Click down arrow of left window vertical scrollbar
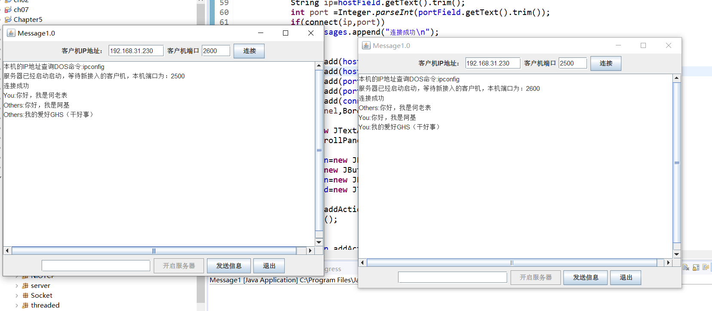The width and height of the screenshot is (712, 311). click(x=319, y=242)
